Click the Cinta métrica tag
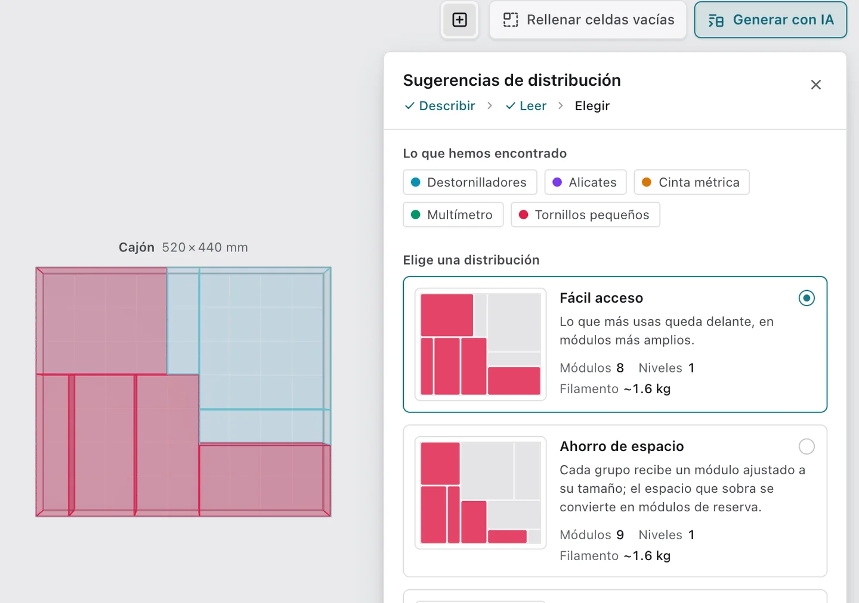The image size is (859, 603). pyautogui.click(x=691, y=182)
